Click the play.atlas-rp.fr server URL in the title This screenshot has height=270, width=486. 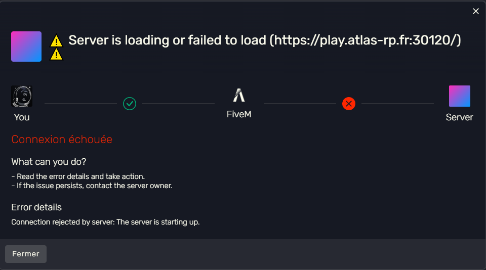(x=366, y=40)
